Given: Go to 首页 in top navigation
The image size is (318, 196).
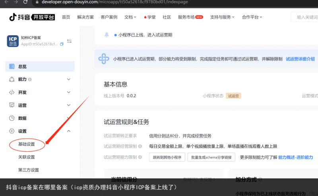Looking at the screenshot, I should [x=66, y=17].
